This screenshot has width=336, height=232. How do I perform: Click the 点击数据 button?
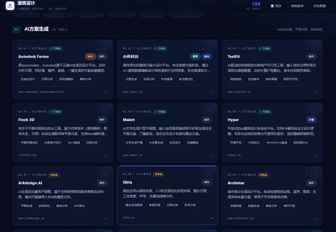pyautogui.click(x=319, y=6)
